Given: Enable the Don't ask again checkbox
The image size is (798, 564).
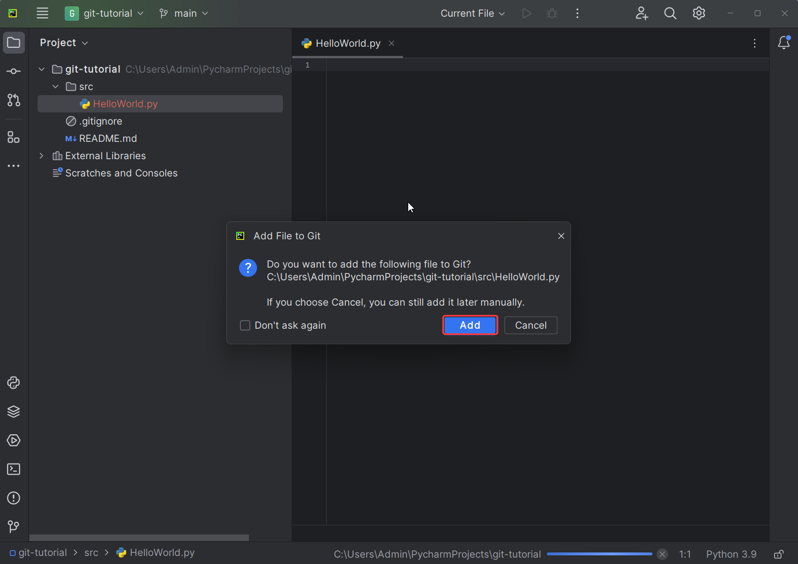Looking at the screenshot, I should point(245,326).
